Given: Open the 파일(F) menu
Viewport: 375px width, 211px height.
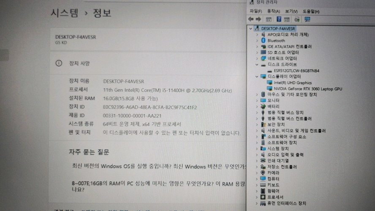Looking at the screenshot, I should (x=255, y=11).
